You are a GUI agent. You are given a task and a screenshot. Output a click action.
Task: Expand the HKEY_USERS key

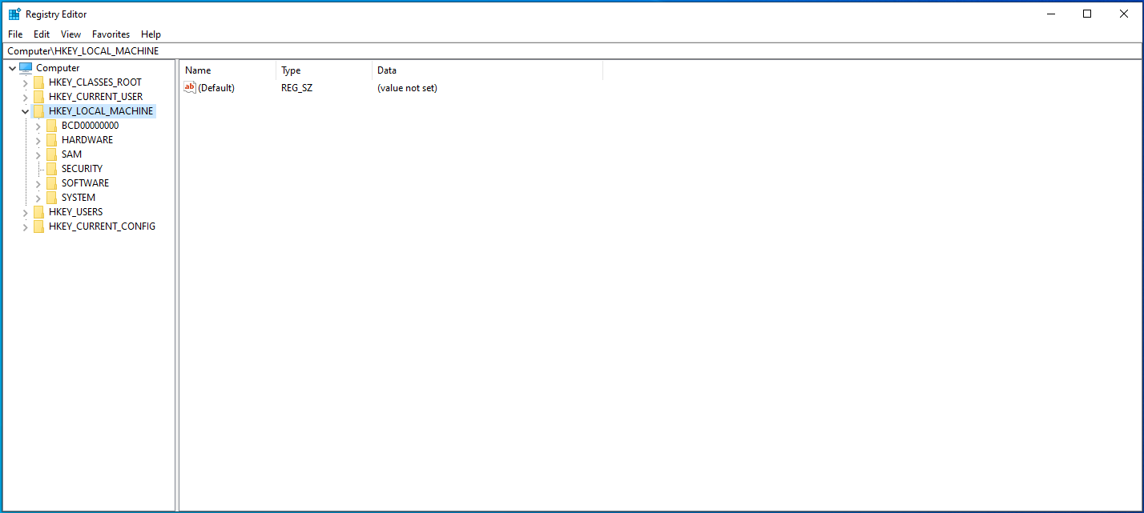25,212
